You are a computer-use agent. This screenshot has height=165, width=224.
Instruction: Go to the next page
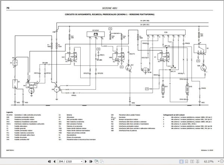[86, 161]
